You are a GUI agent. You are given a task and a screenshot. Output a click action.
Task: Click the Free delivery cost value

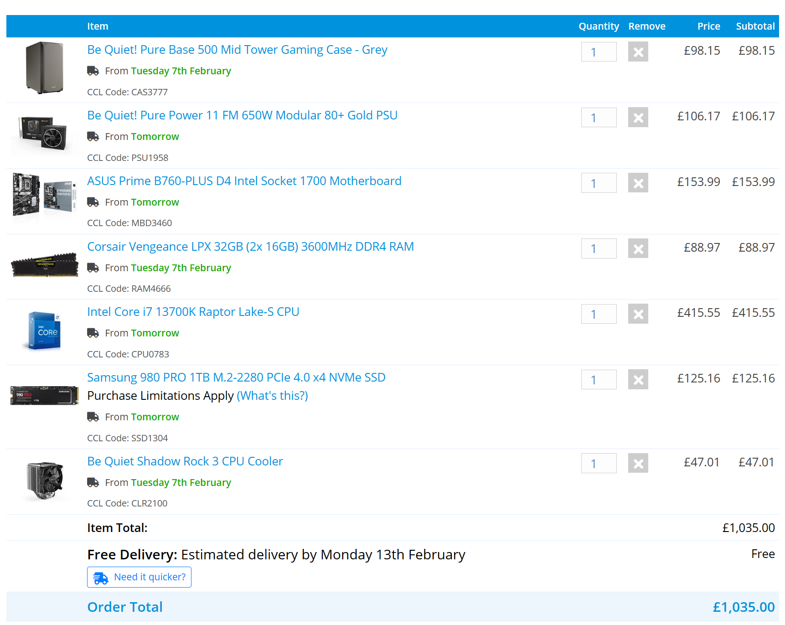pyautogui.click(x=763, y=554)
